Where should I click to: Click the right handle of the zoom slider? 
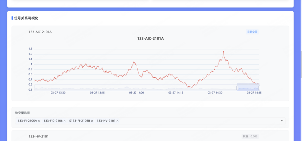259,88
